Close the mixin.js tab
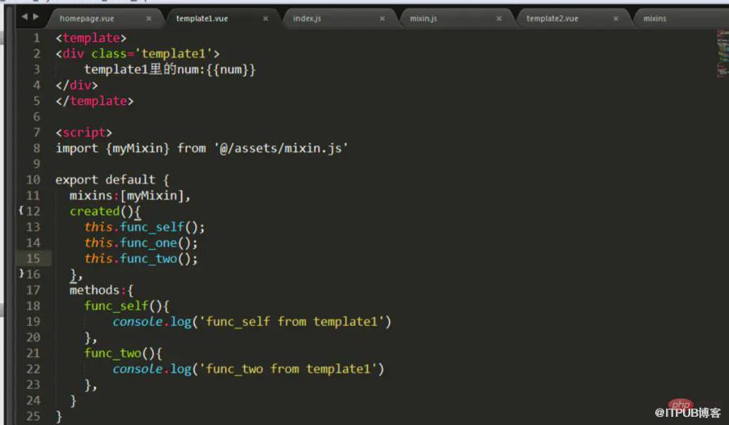Screen dimensions: 729x425 [499, 19]
